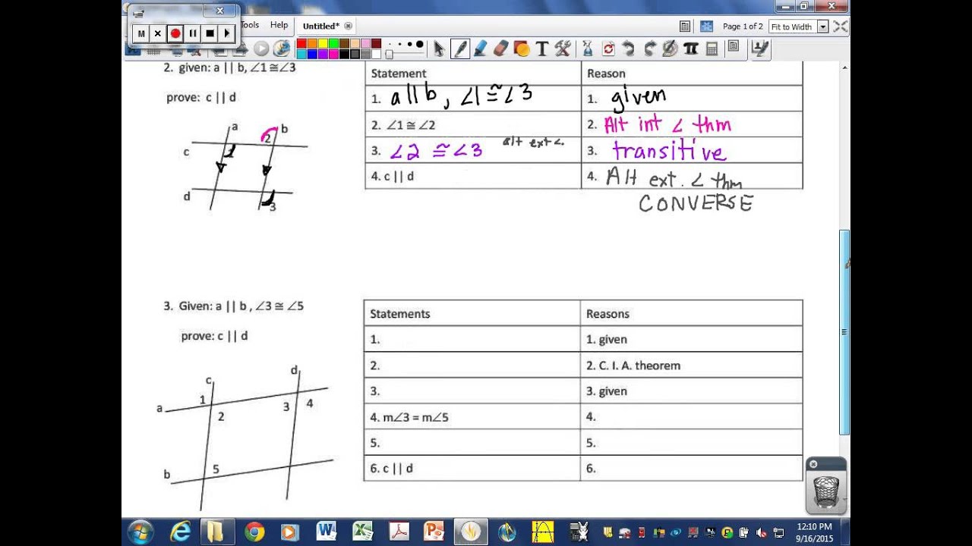Pick the cyan color swatch
The height and width of the screenshot is (546, 972).
pos(301,54)
